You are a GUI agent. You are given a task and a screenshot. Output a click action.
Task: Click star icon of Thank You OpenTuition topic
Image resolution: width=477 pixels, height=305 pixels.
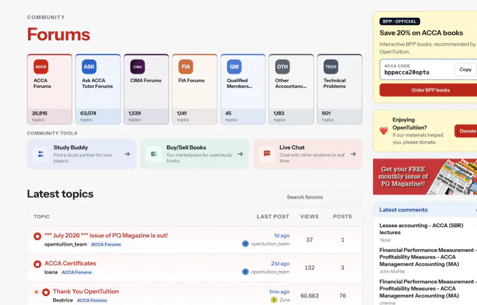46,292
